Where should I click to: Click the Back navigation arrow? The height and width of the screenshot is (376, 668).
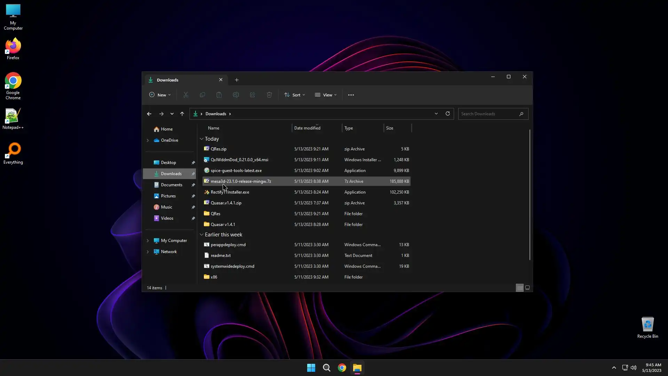pyautogui.click(x=149, y=114)
